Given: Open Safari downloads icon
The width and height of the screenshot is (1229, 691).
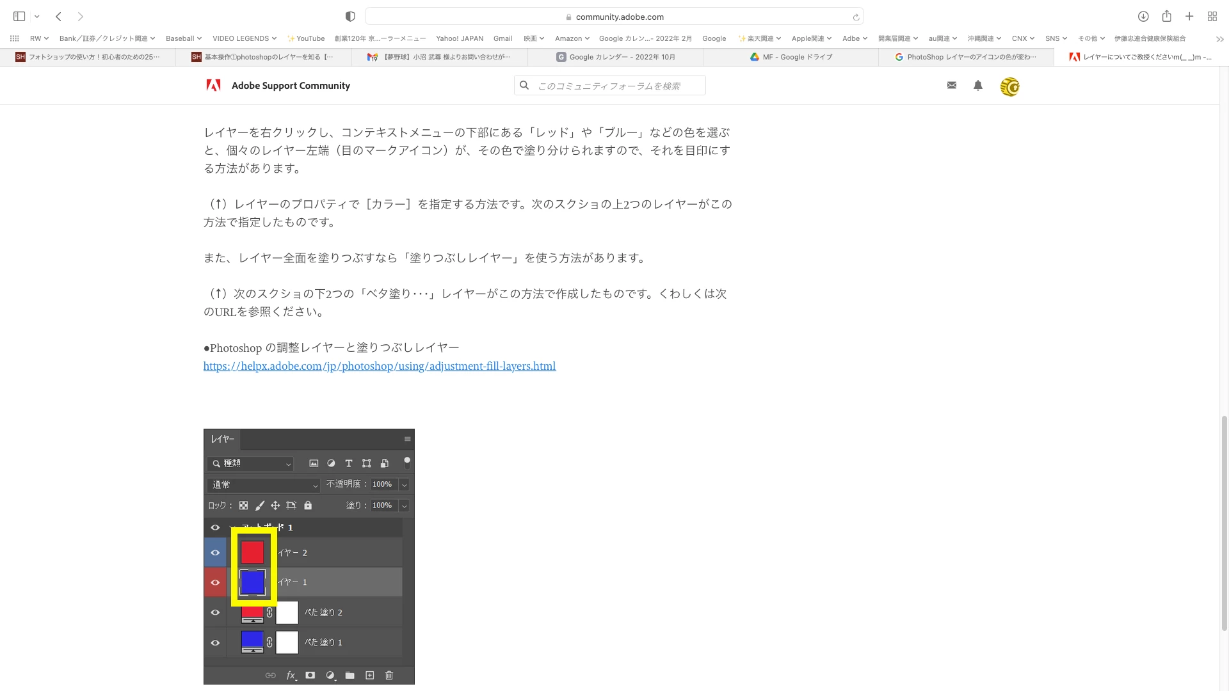Looking at the screenshot, I should [x=1143, y=17].
